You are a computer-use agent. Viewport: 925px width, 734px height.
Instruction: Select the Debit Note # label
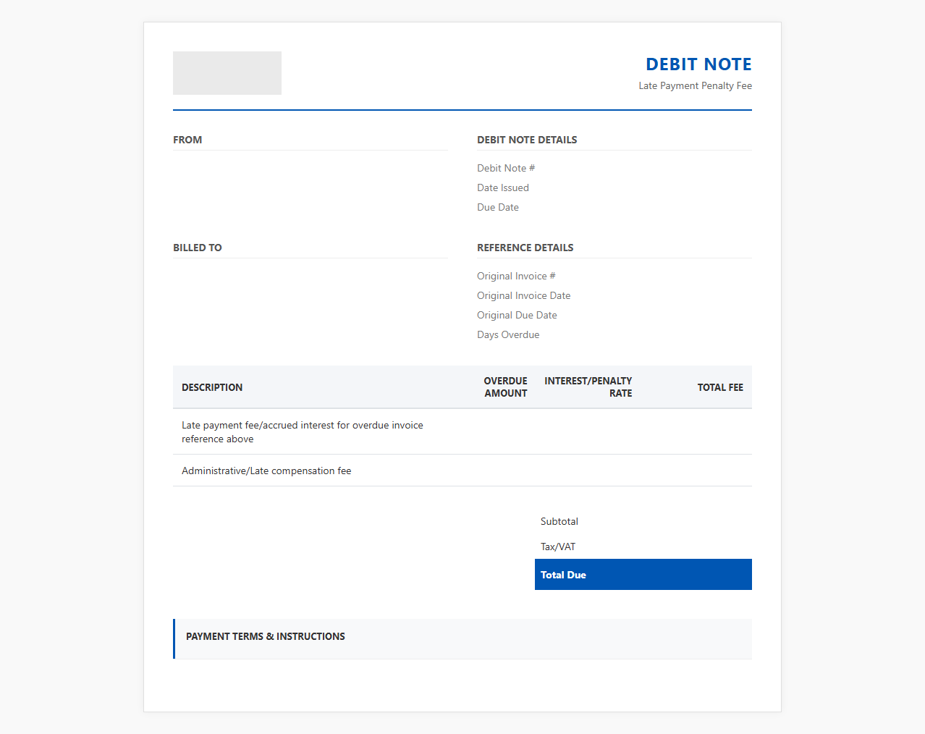(x=506, y=168)
